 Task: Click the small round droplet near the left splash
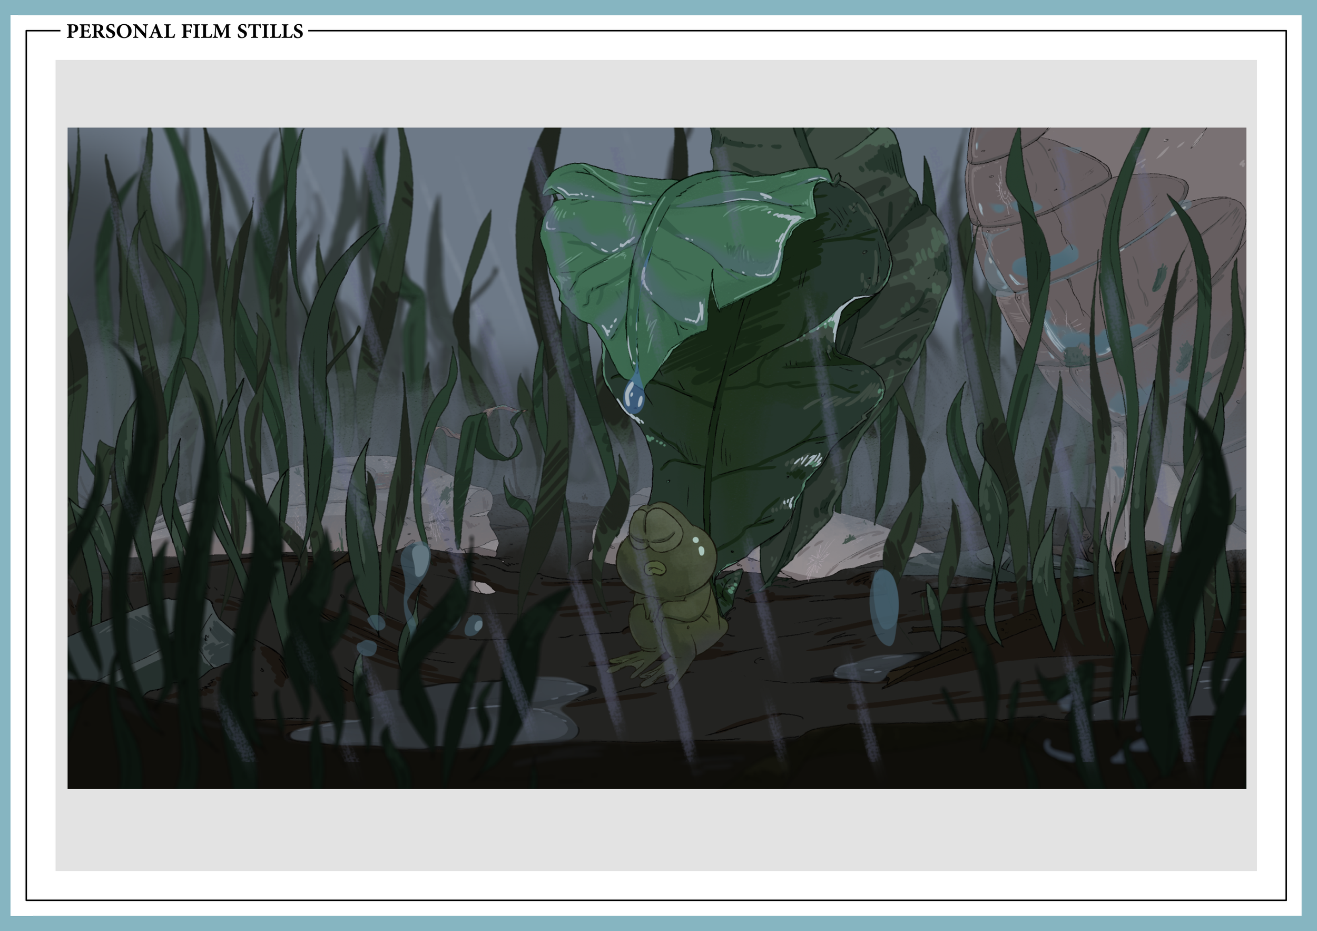(474, 625)
